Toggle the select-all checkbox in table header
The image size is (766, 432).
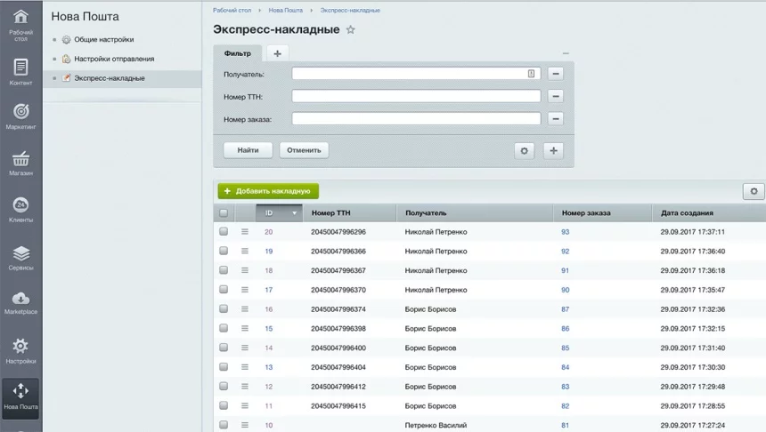click(x=224, y=213)
